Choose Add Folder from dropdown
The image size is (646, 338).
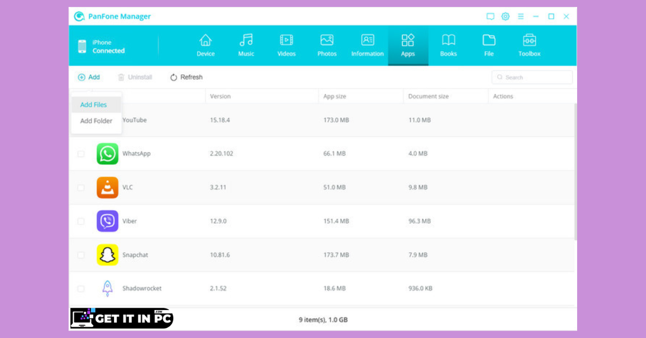click(96, 121)
